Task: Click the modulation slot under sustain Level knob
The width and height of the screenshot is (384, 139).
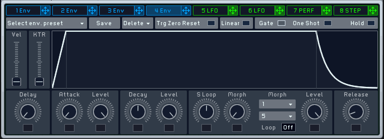Action: tap(315, 128)
